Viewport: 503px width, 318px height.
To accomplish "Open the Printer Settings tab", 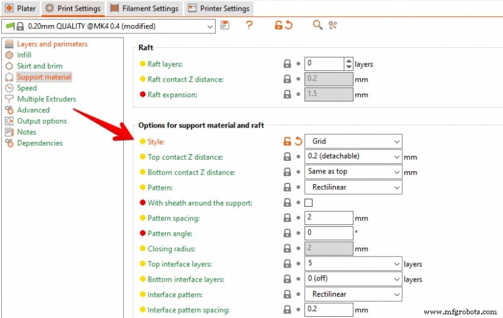I will (218, 8).
